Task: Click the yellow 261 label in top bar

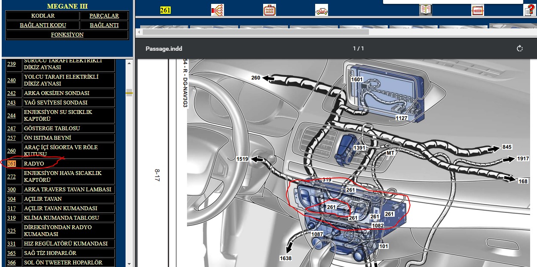Action: coord(166,10)
